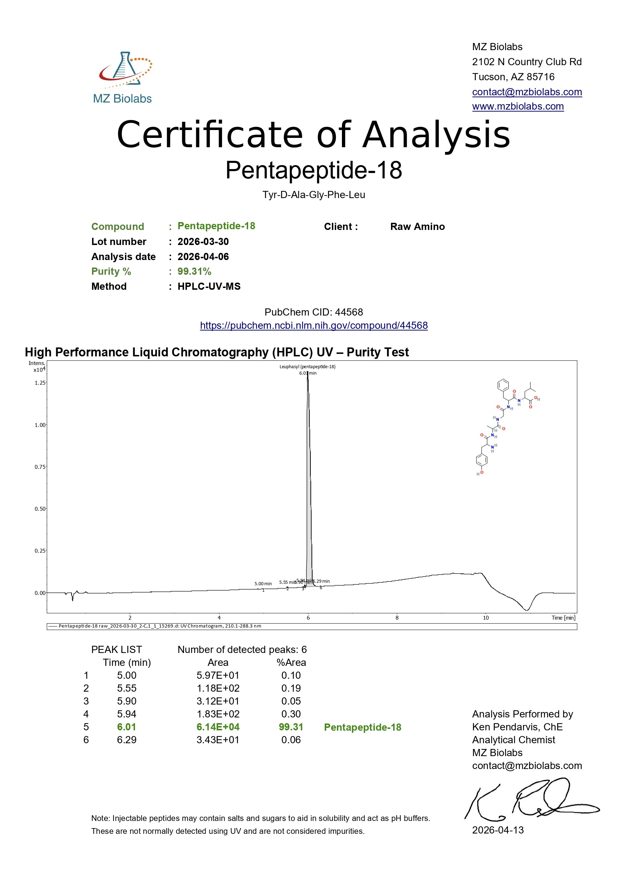The height and width of the screenshot is (889, 628).
Task: Click the green Pentapeptide-18 label in peak list
Action: 363,727
